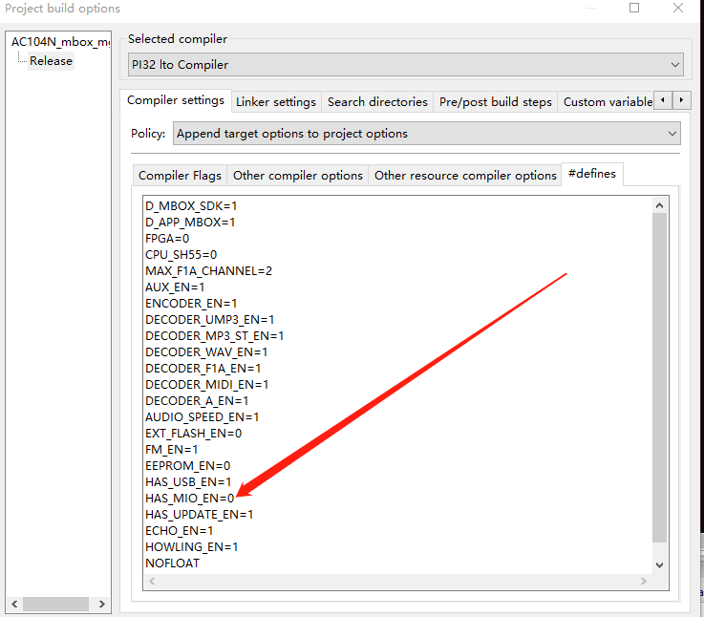Click the DECODER_MIDI_EN=1 define
The height and width of the screenshot is (617, 704).
click(206, 384)
